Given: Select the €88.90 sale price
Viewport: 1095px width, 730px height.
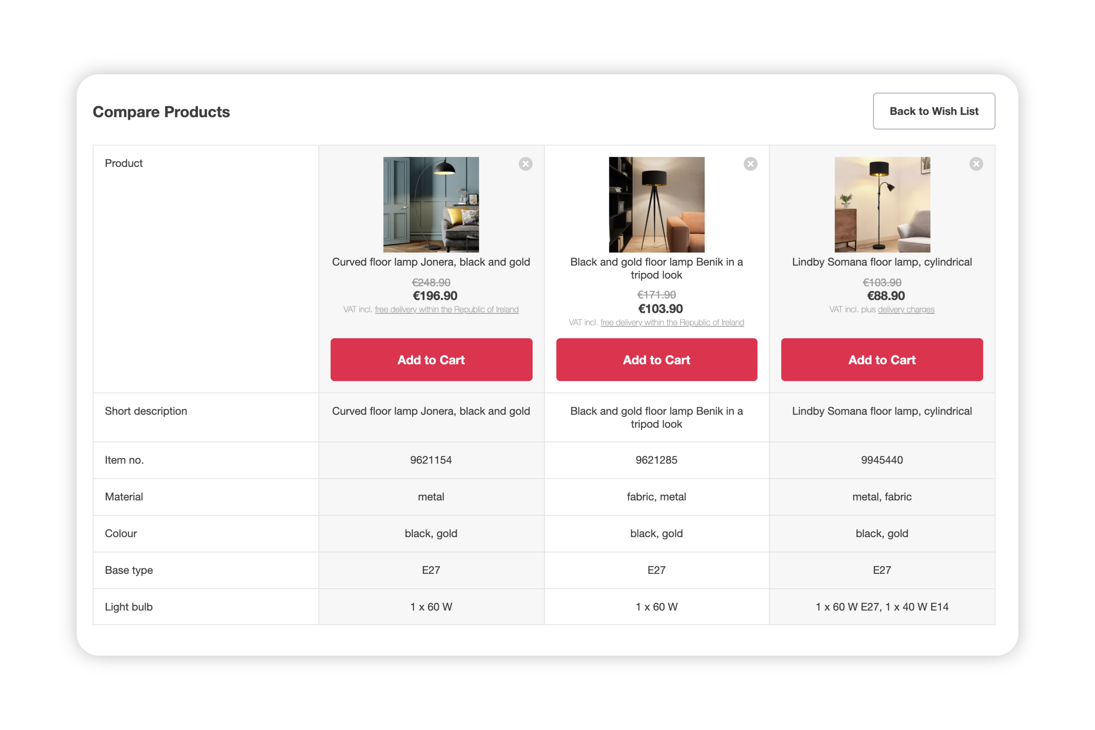Looking at the screenshot, I should pyautogui.click(x=886, y=296).
